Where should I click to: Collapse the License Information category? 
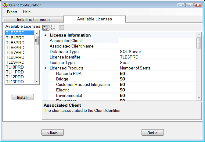point(46,35)
